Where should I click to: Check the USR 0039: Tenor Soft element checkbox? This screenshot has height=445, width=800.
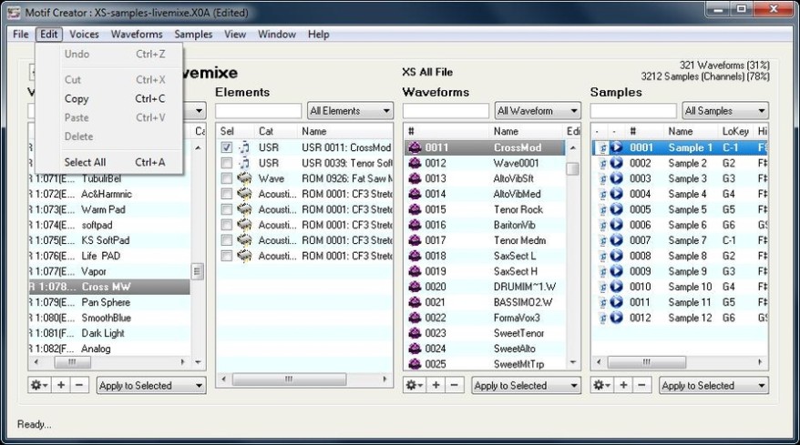(x=227, y=163)
